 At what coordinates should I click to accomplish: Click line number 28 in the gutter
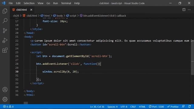point(17,64)
